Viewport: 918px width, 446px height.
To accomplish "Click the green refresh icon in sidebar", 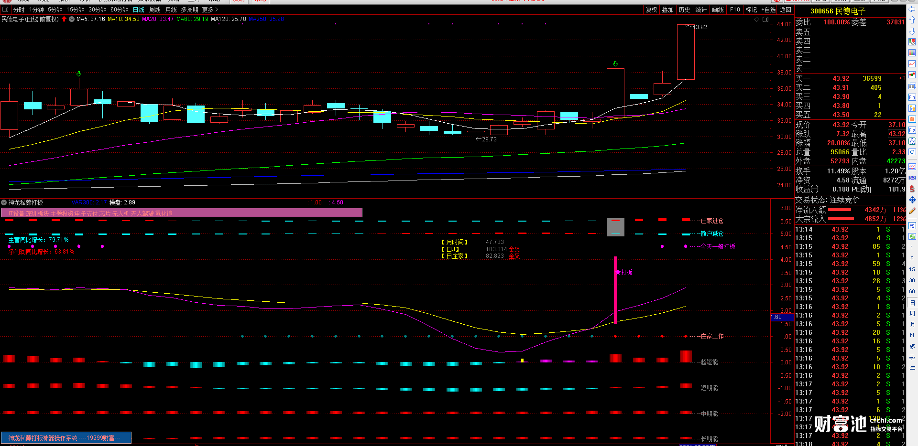I will [x=912, y=236].
